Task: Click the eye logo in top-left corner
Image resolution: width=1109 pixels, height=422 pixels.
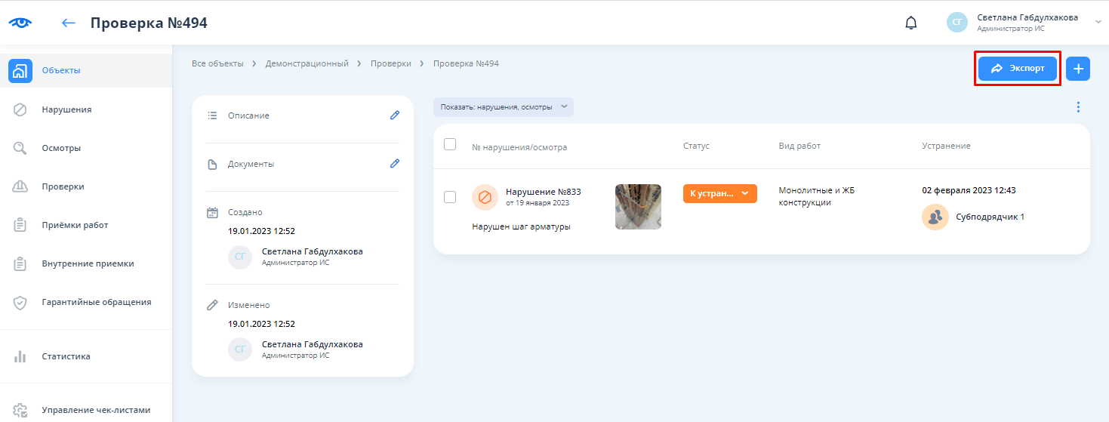Action: 20,23
